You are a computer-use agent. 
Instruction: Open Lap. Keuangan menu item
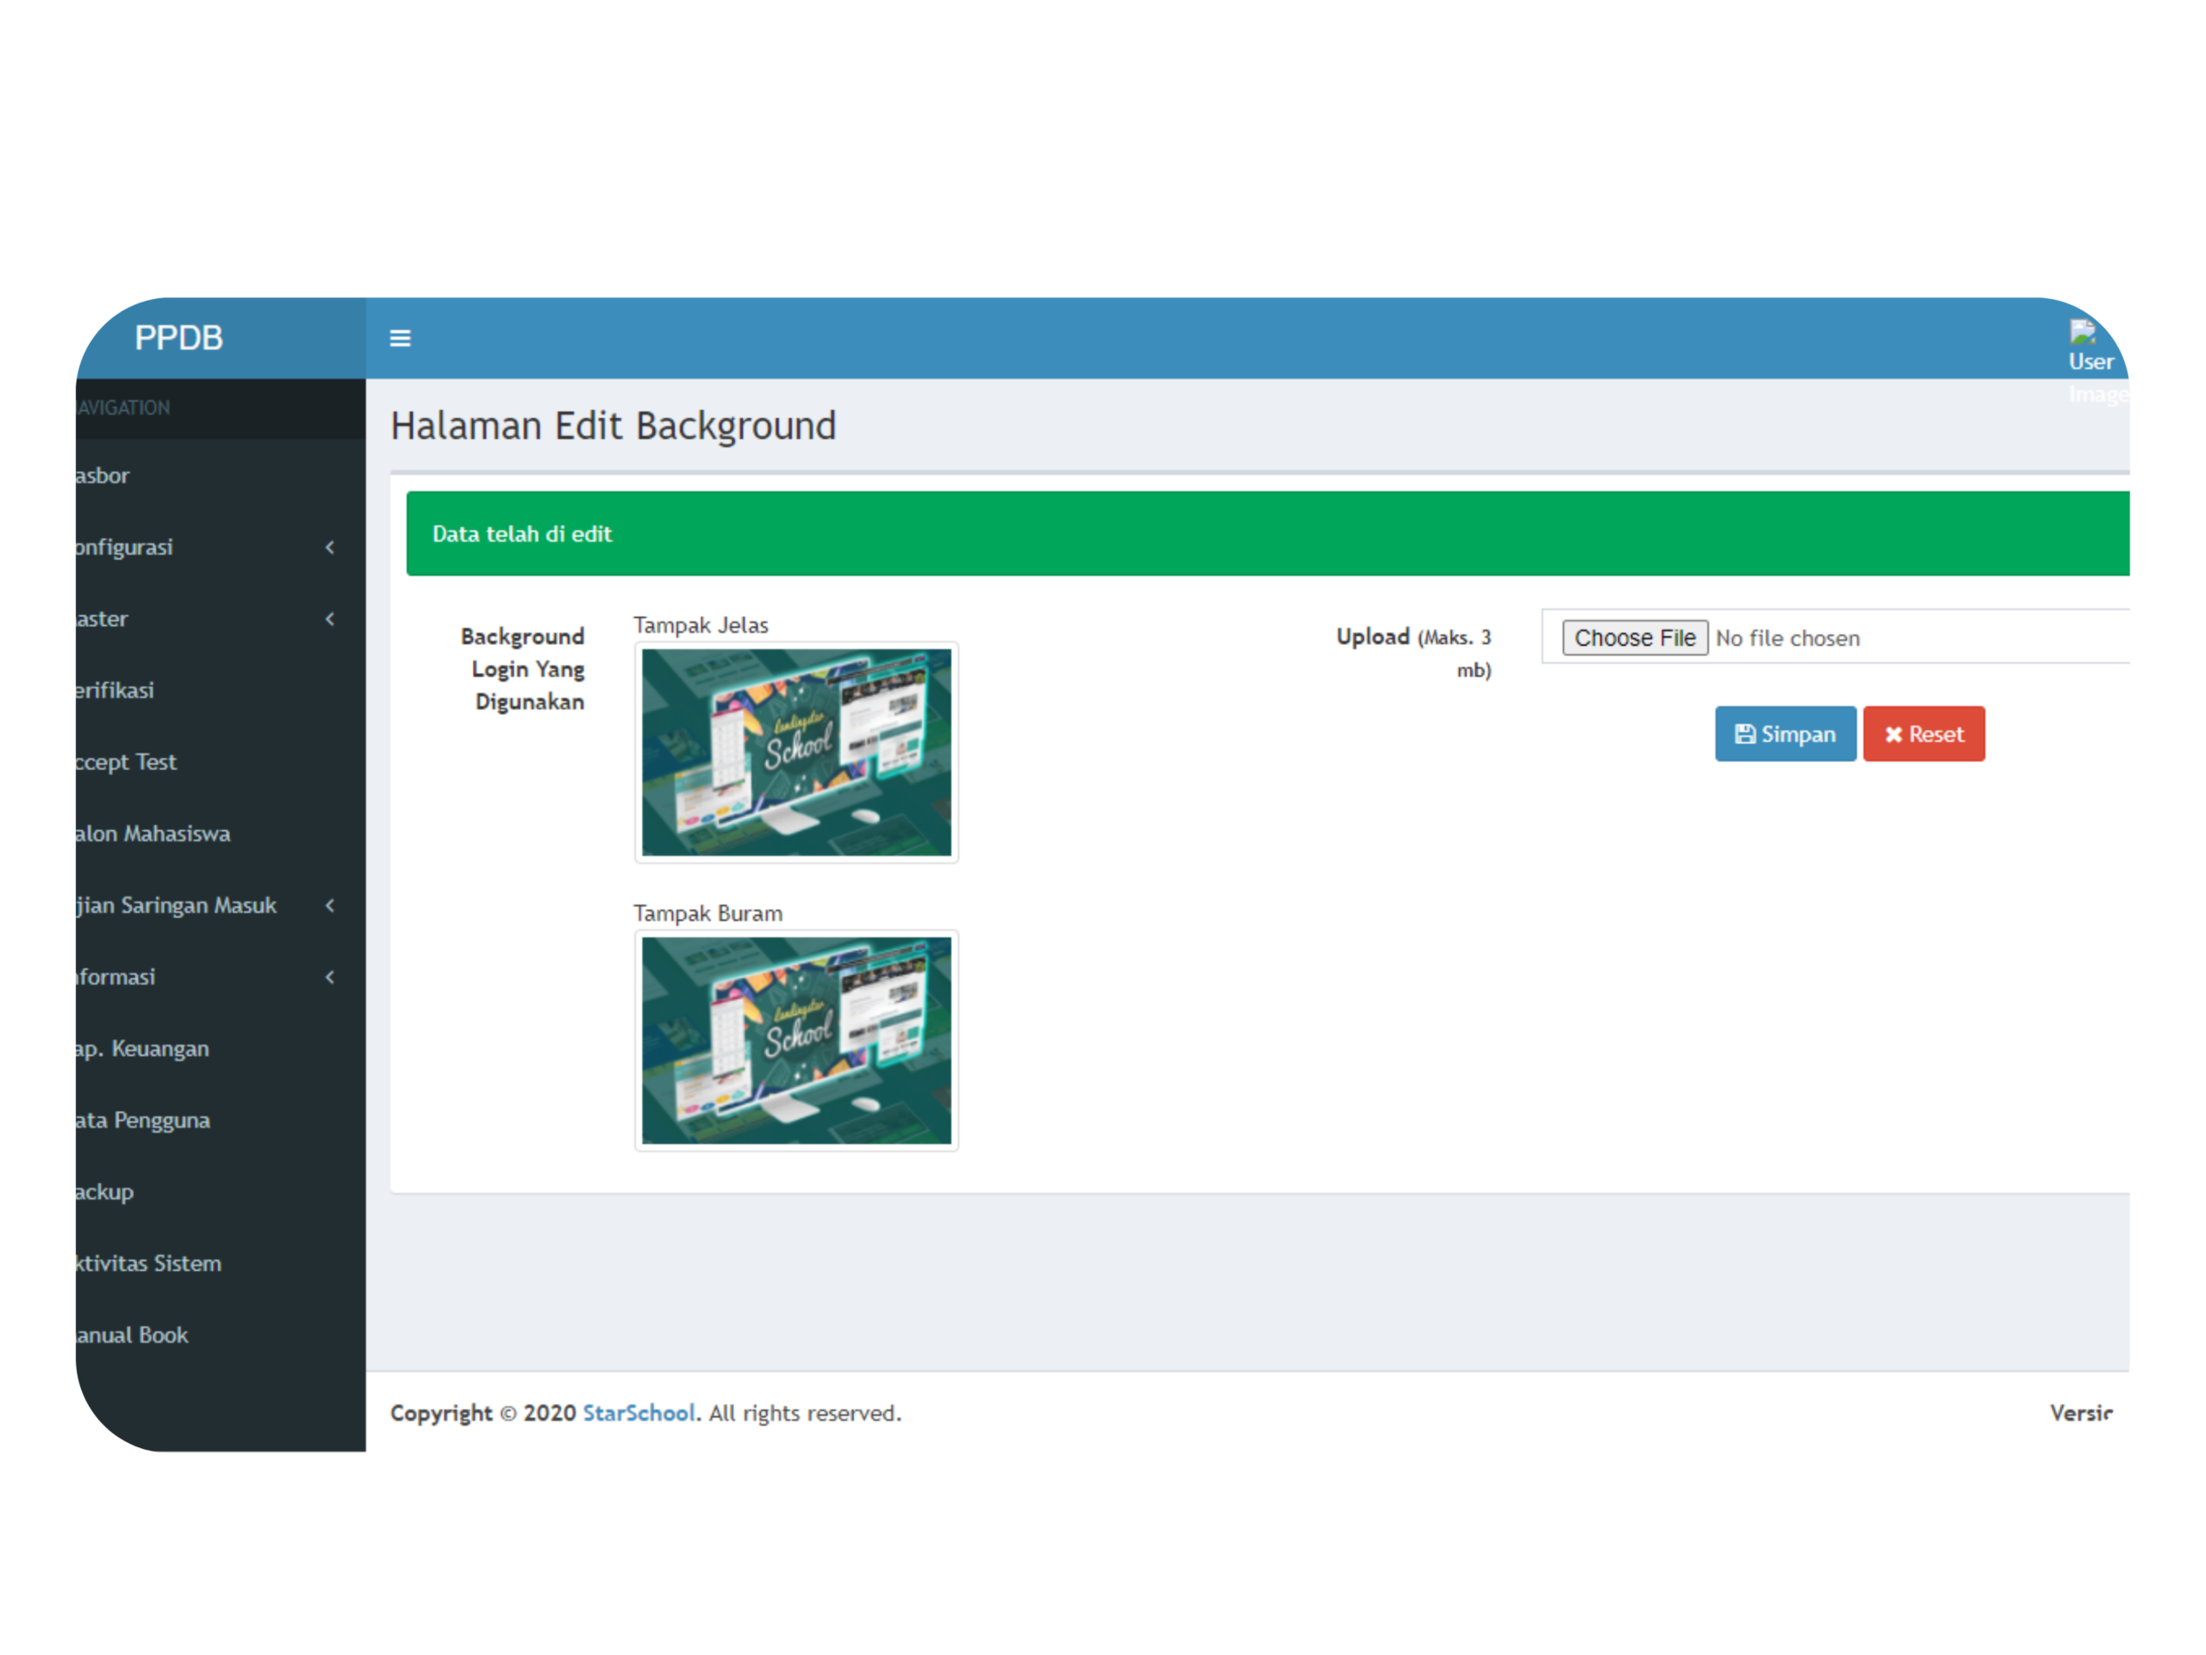pos(142,1048)
